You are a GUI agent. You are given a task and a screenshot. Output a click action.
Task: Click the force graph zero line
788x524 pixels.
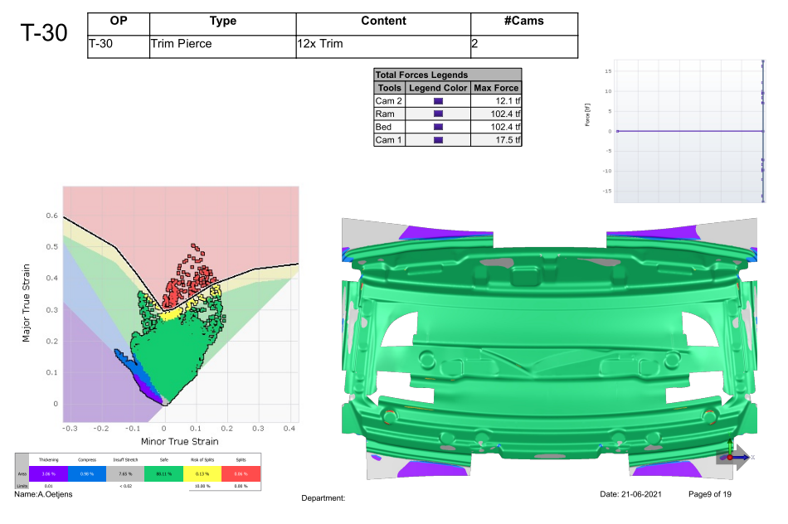point(690,131)
